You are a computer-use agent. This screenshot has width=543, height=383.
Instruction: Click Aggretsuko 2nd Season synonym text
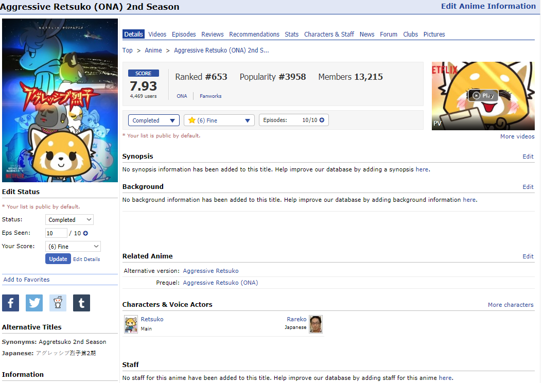(x=73, y=342)
